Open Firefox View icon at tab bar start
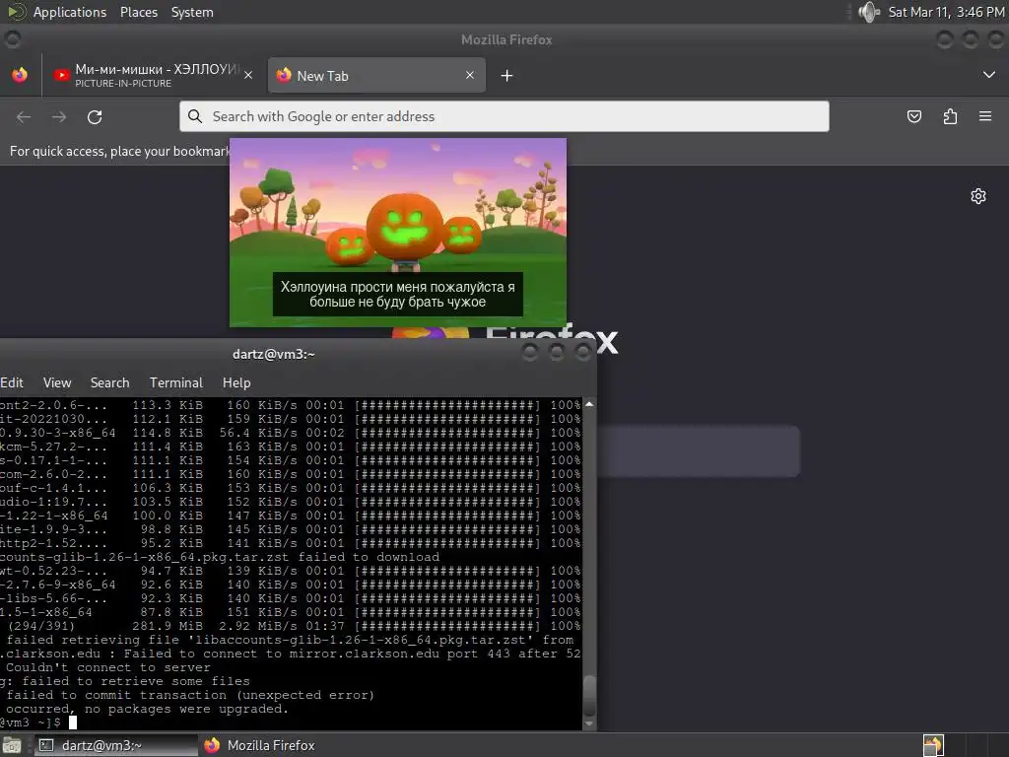This screenshot has height=757, width=1009. [x=20, y=75]
